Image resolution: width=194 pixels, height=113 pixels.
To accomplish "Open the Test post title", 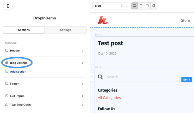I will tap(111, 43).
